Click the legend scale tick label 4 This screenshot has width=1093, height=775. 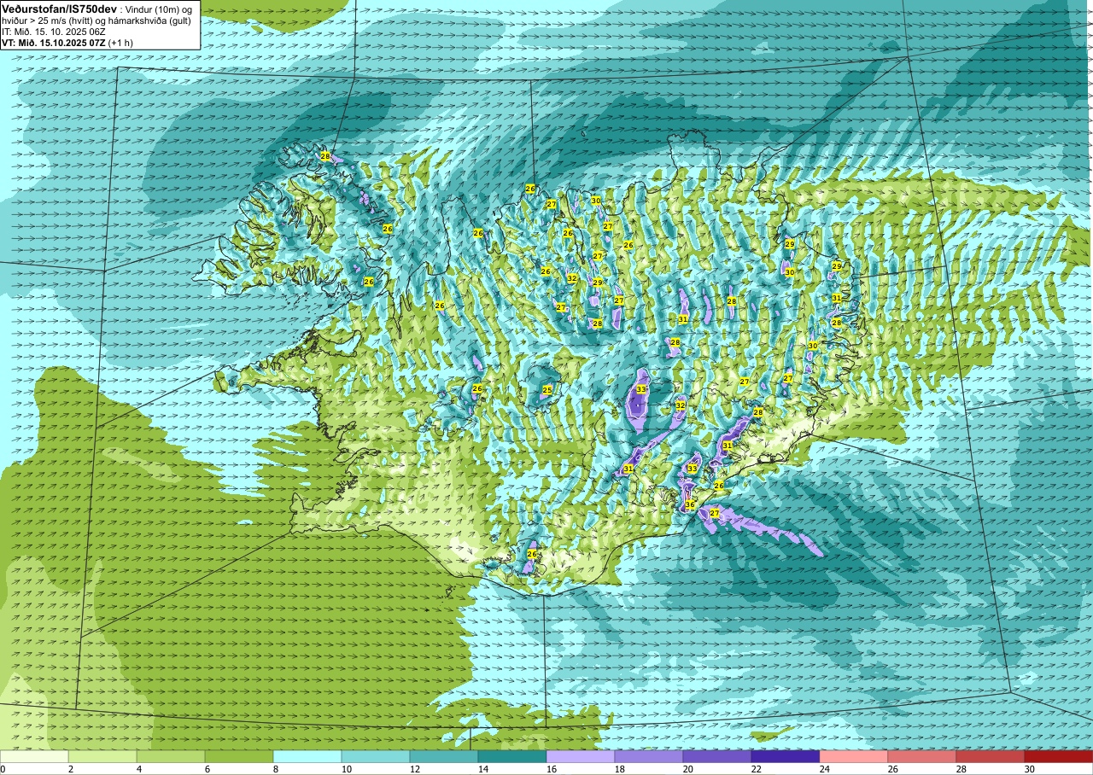pyautogui.click(x=138, y=769)
